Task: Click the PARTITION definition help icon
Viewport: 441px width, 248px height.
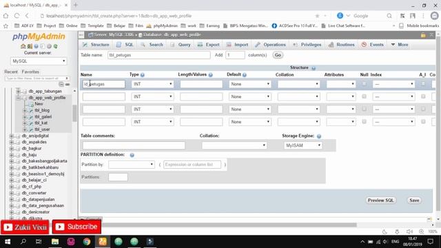Action: coord(132,155)
